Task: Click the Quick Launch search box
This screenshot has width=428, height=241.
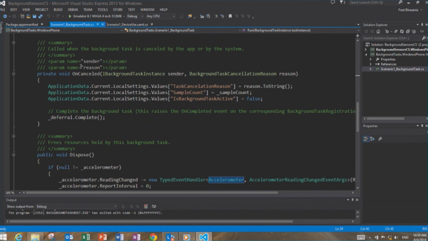Action: point(376,3)
